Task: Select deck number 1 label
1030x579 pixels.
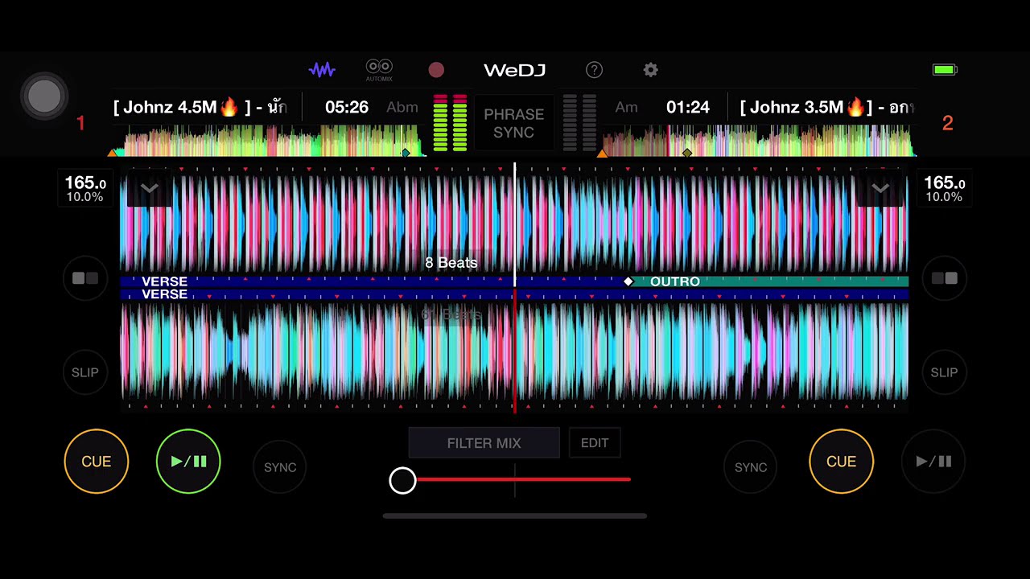Action: tap(80, 123)
